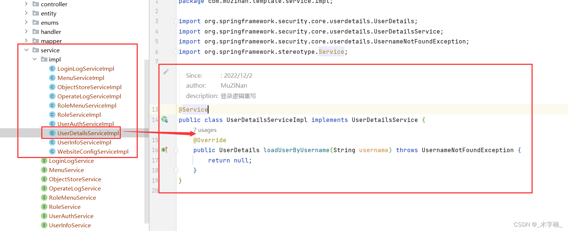The width and height of the screenshot is (568, 231).
Task: Click implements-method gutter icon on line 16
Action: (x=164, y=150)
